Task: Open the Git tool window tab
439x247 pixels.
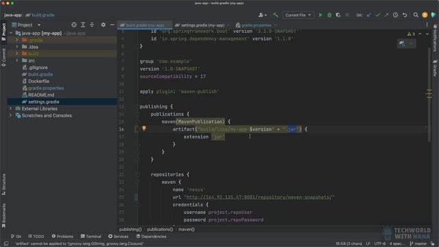Action: point(16,236)
